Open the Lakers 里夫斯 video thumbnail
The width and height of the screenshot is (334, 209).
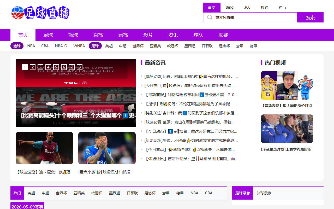click(287, 85)
